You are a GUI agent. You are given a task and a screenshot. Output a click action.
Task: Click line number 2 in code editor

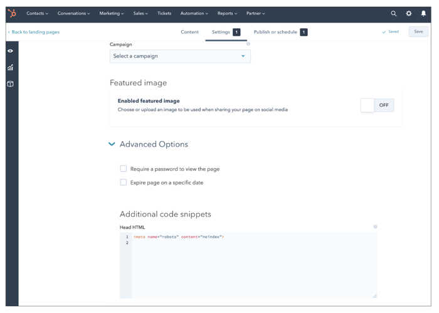[x=127, y=243]
